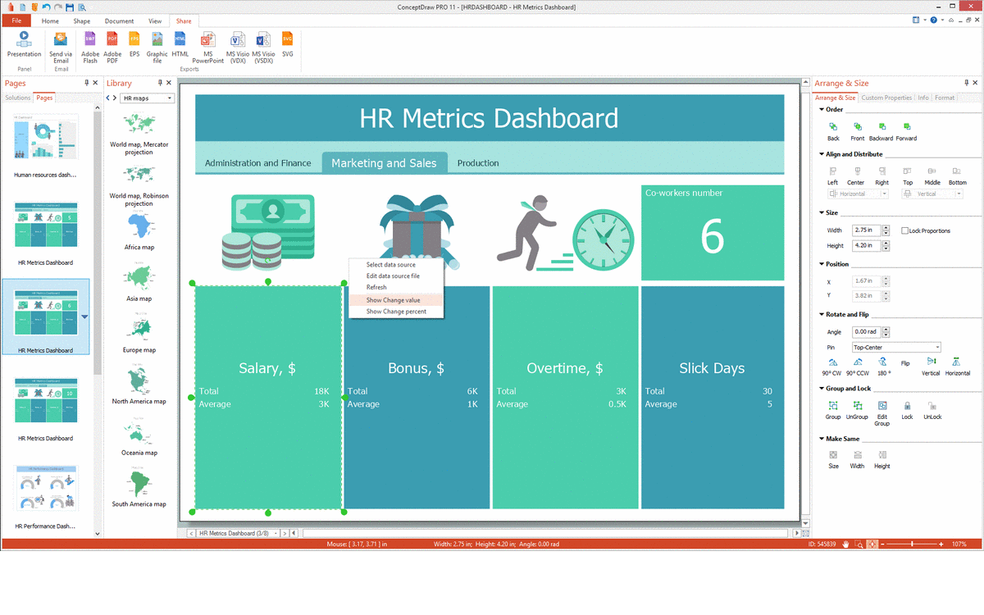The image size is (984, 615).
Task: Click the Width input field
Action: coord(865,230)
